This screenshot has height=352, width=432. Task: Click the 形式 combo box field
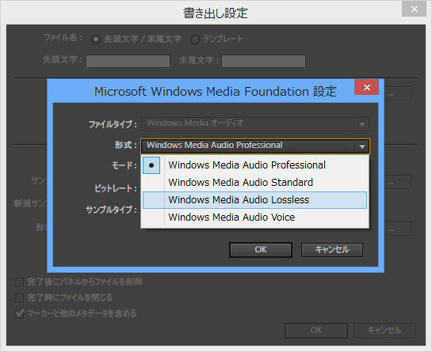pos(255,146)
